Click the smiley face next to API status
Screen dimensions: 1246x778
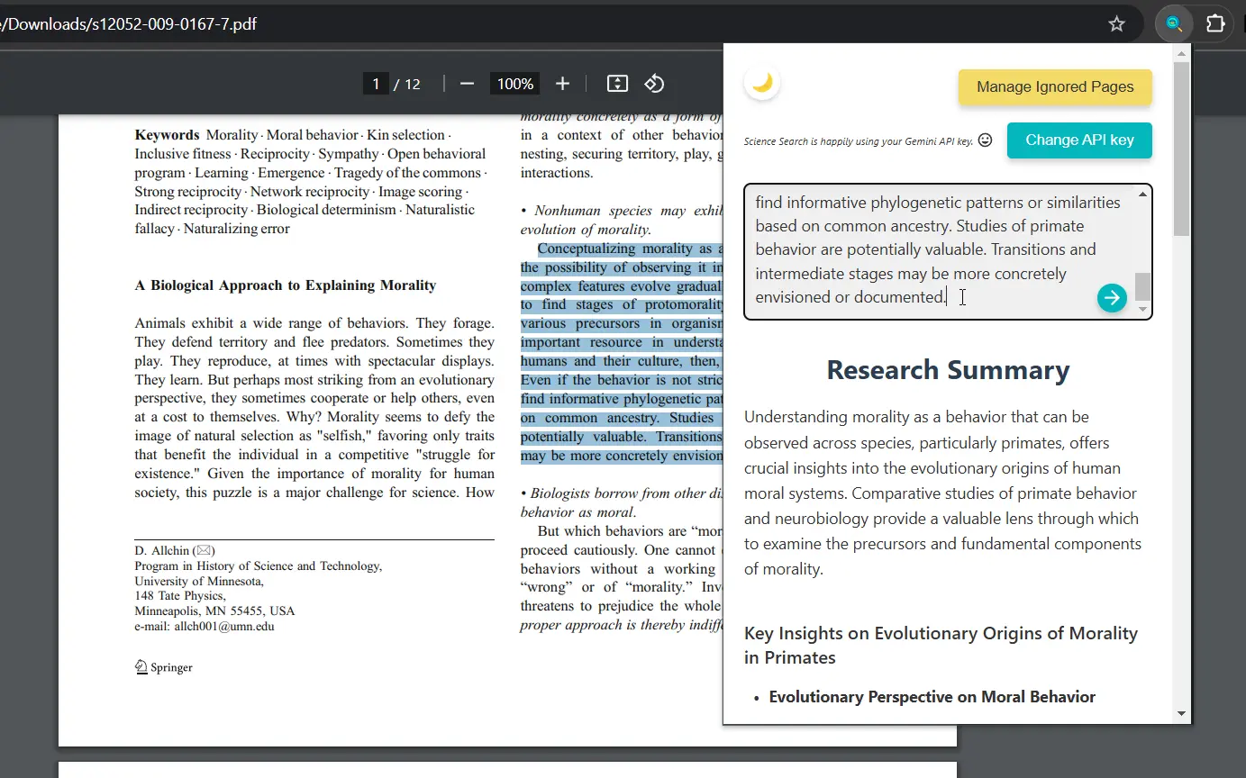985,140
